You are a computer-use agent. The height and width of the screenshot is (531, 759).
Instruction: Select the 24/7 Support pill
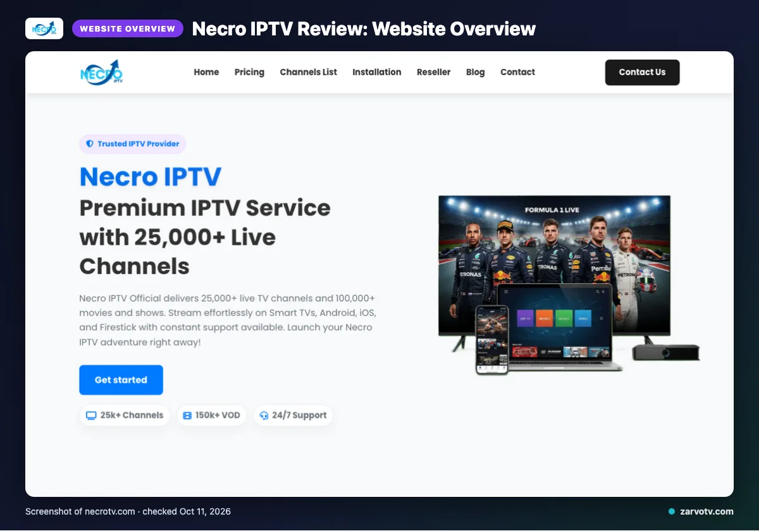pos(293,415)
